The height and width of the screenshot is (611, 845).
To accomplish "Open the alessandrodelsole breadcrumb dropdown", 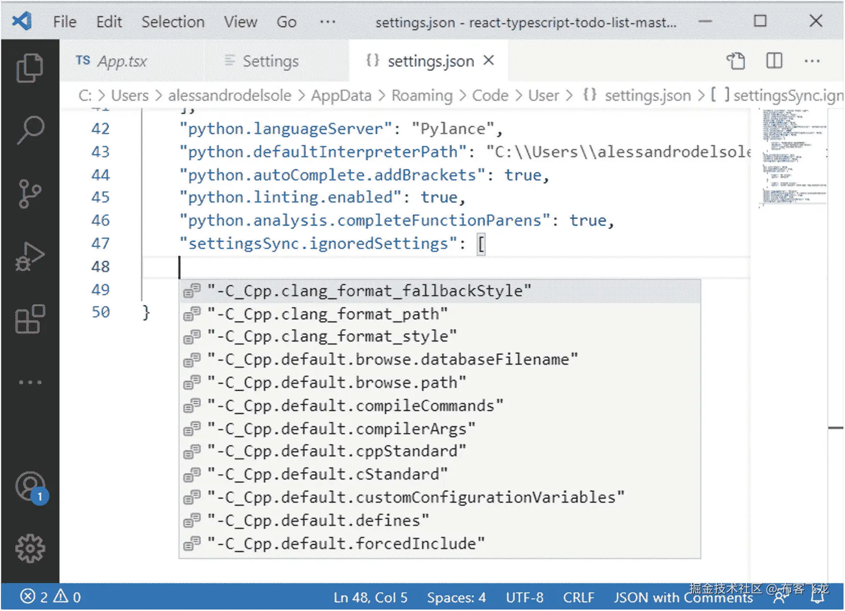I will pyautogui.click(x=230, y=95).
